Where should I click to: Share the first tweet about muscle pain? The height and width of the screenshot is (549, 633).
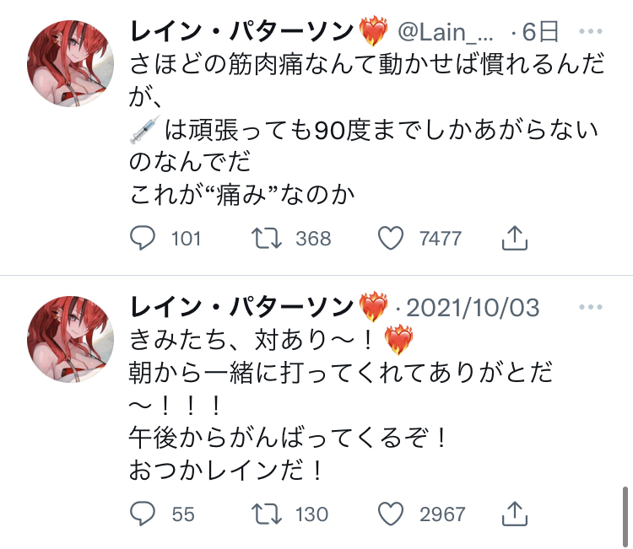click(x=515, y=238)
